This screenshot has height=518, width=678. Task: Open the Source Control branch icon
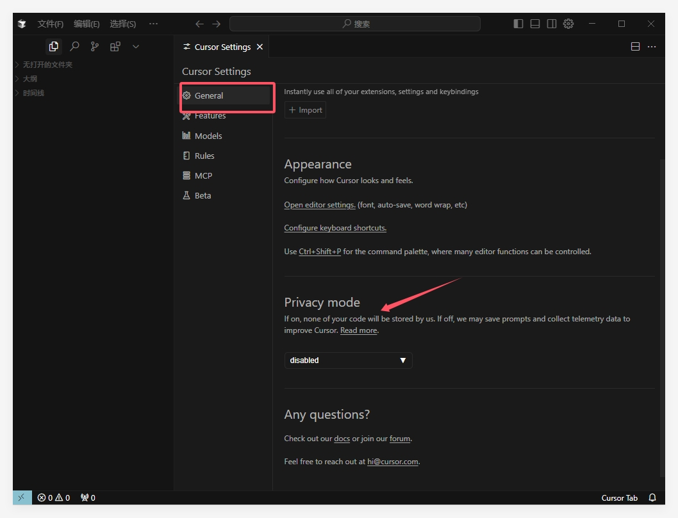pos(95,47)
